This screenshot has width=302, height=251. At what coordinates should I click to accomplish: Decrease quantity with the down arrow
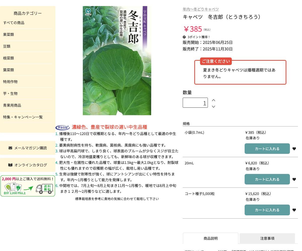(213, 107)
